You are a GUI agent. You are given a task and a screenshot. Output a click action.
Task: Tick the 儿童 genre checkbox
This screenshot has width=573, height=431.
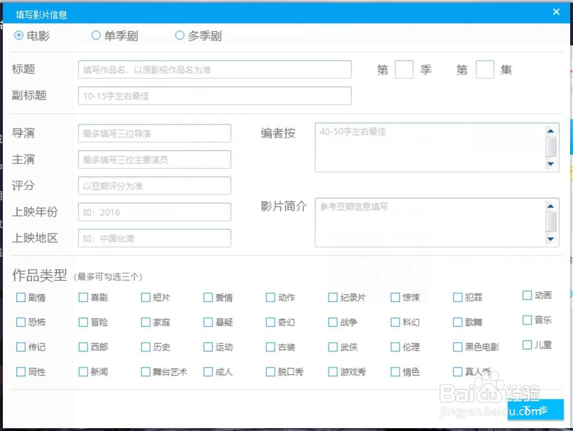[527, 344]
